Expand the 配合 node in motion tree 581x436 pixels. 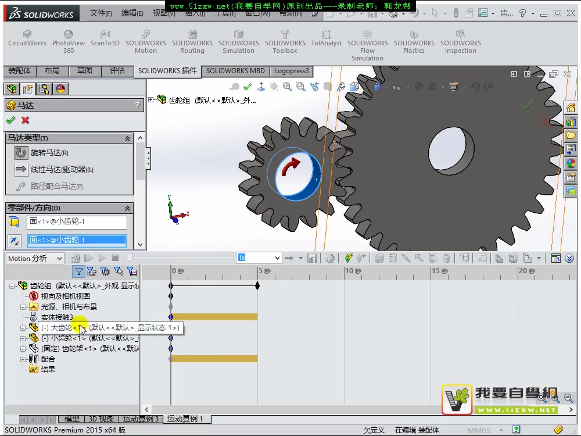[23, 359]
